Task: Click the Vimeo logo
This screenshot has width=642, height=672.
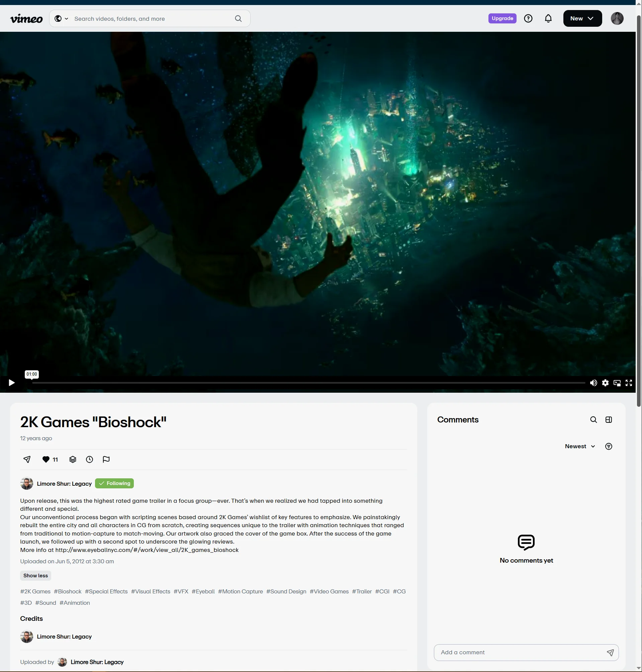Action: click(26, 19)
